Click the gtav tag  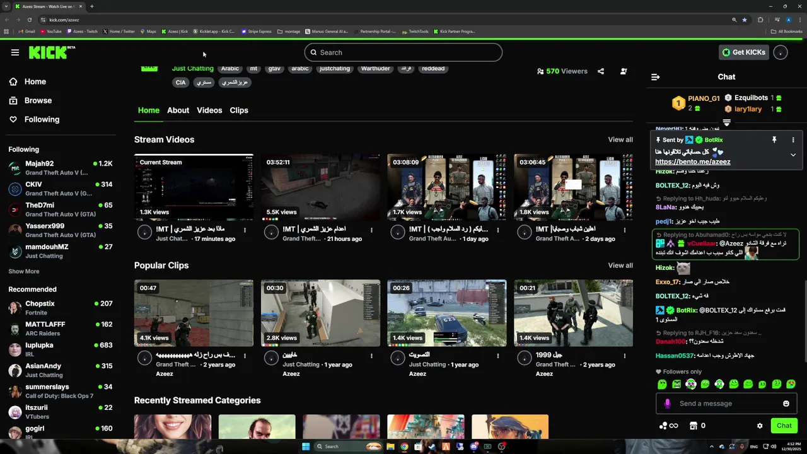click(x=274, y=69)
